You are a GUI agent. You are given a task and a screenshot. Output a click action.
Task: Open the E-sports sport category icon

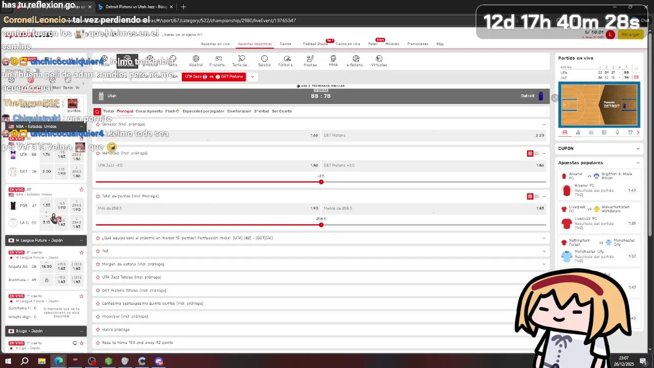coord(218,61)
